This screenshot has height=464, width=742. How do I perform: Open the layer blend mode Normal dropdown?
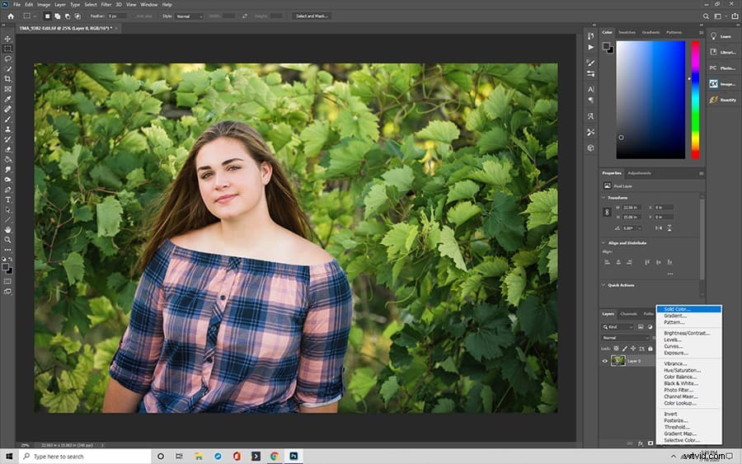626,338
